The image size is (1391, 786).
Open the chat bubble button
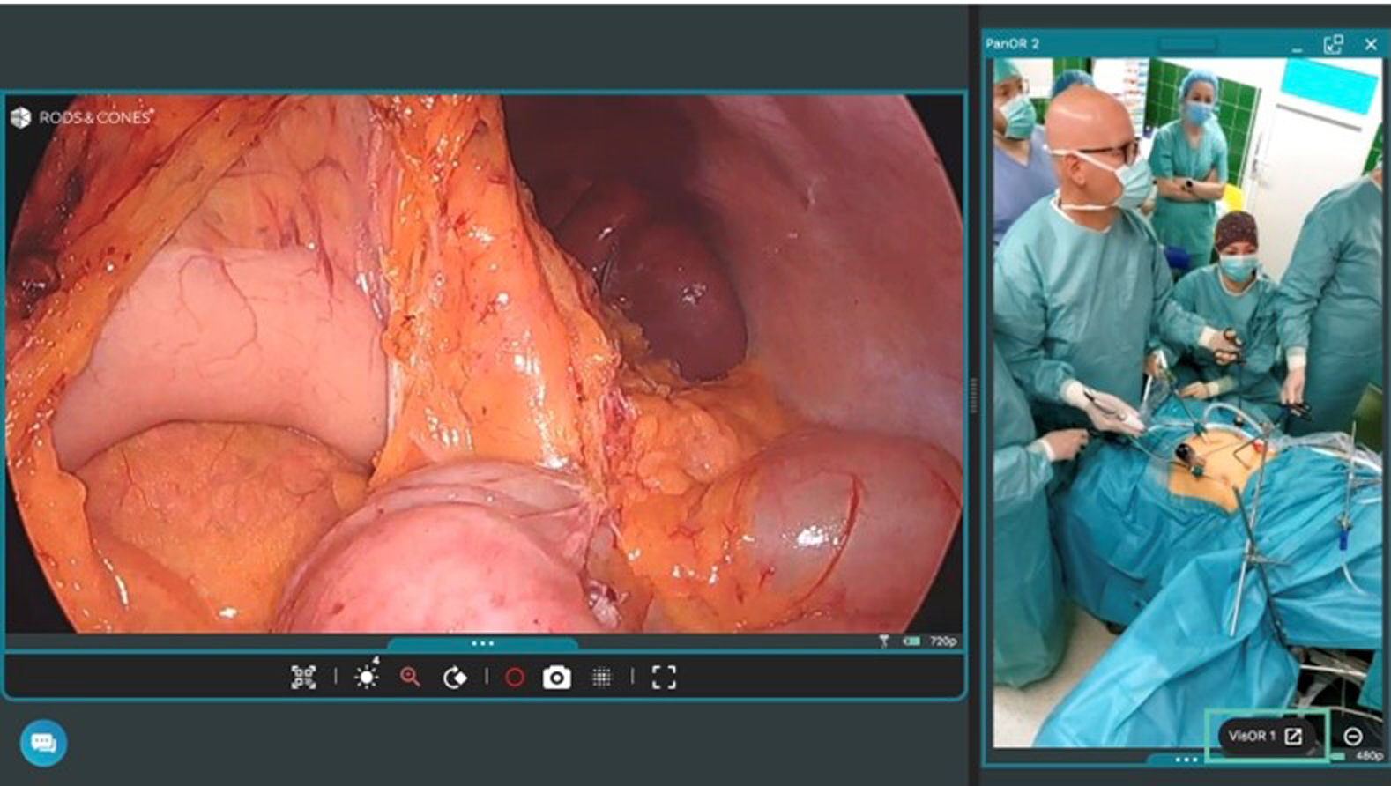click(43, 743)
